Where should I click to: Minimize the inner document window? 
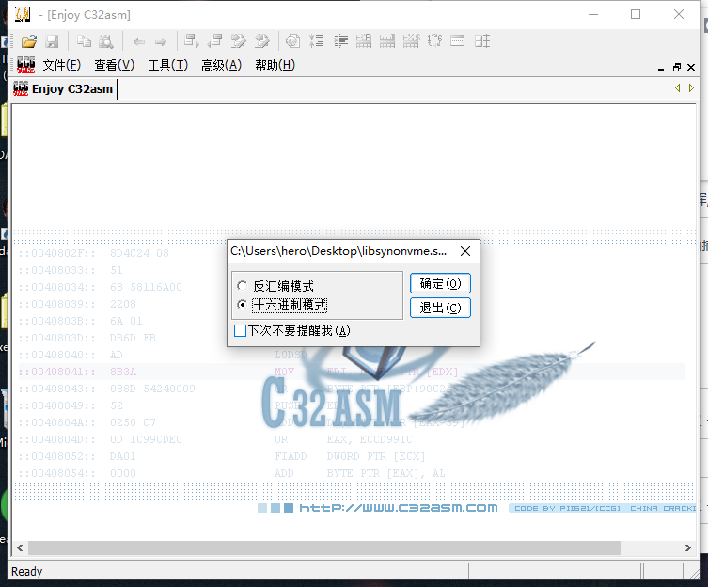(661, 68)
